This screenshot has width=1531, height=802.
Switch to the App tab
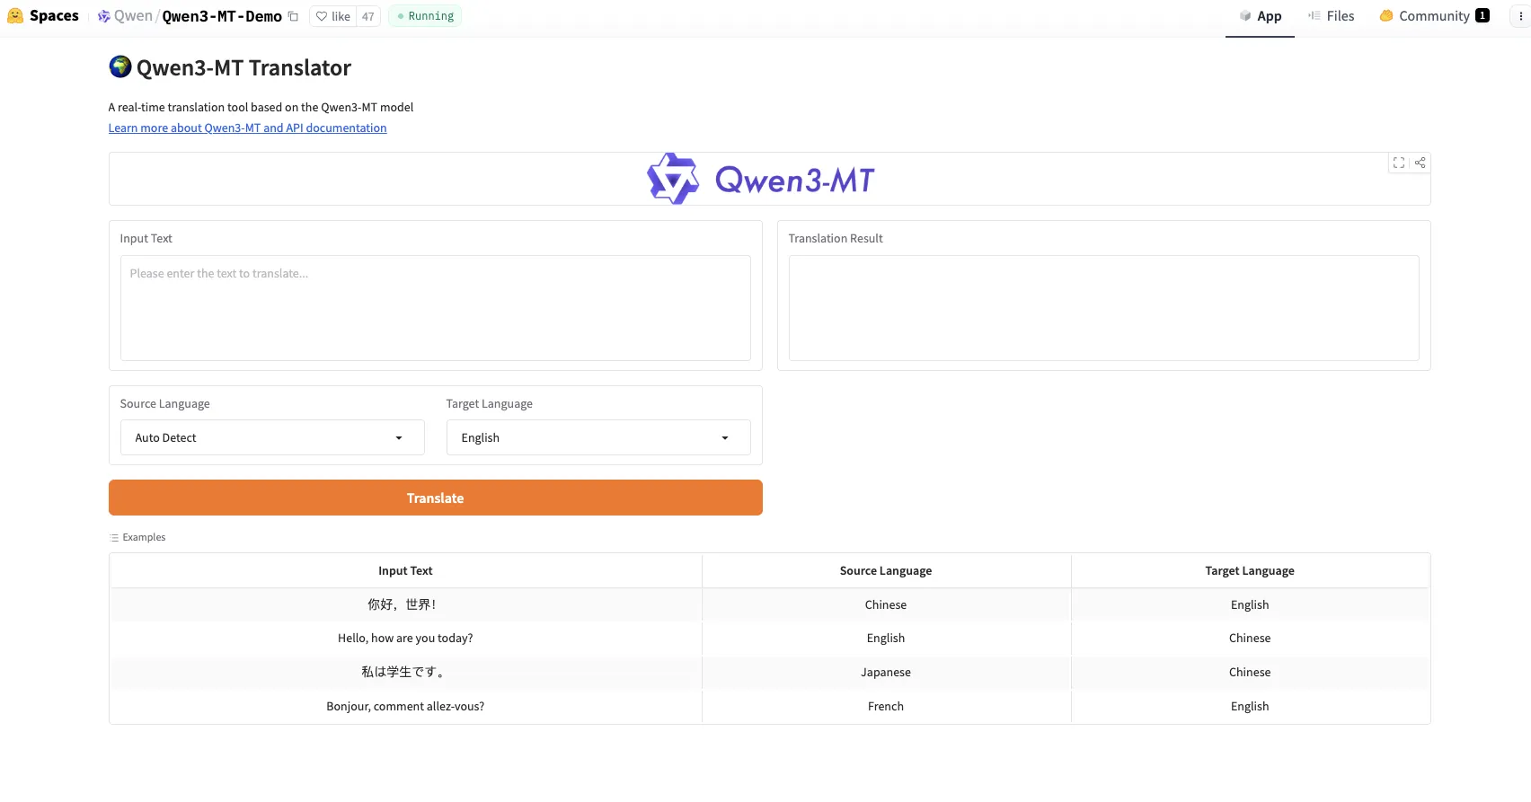click(x=1260, y=16)
